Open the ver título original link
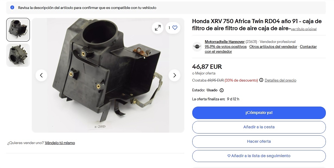Screen dimensions: 334x168 tap(304, 29)
